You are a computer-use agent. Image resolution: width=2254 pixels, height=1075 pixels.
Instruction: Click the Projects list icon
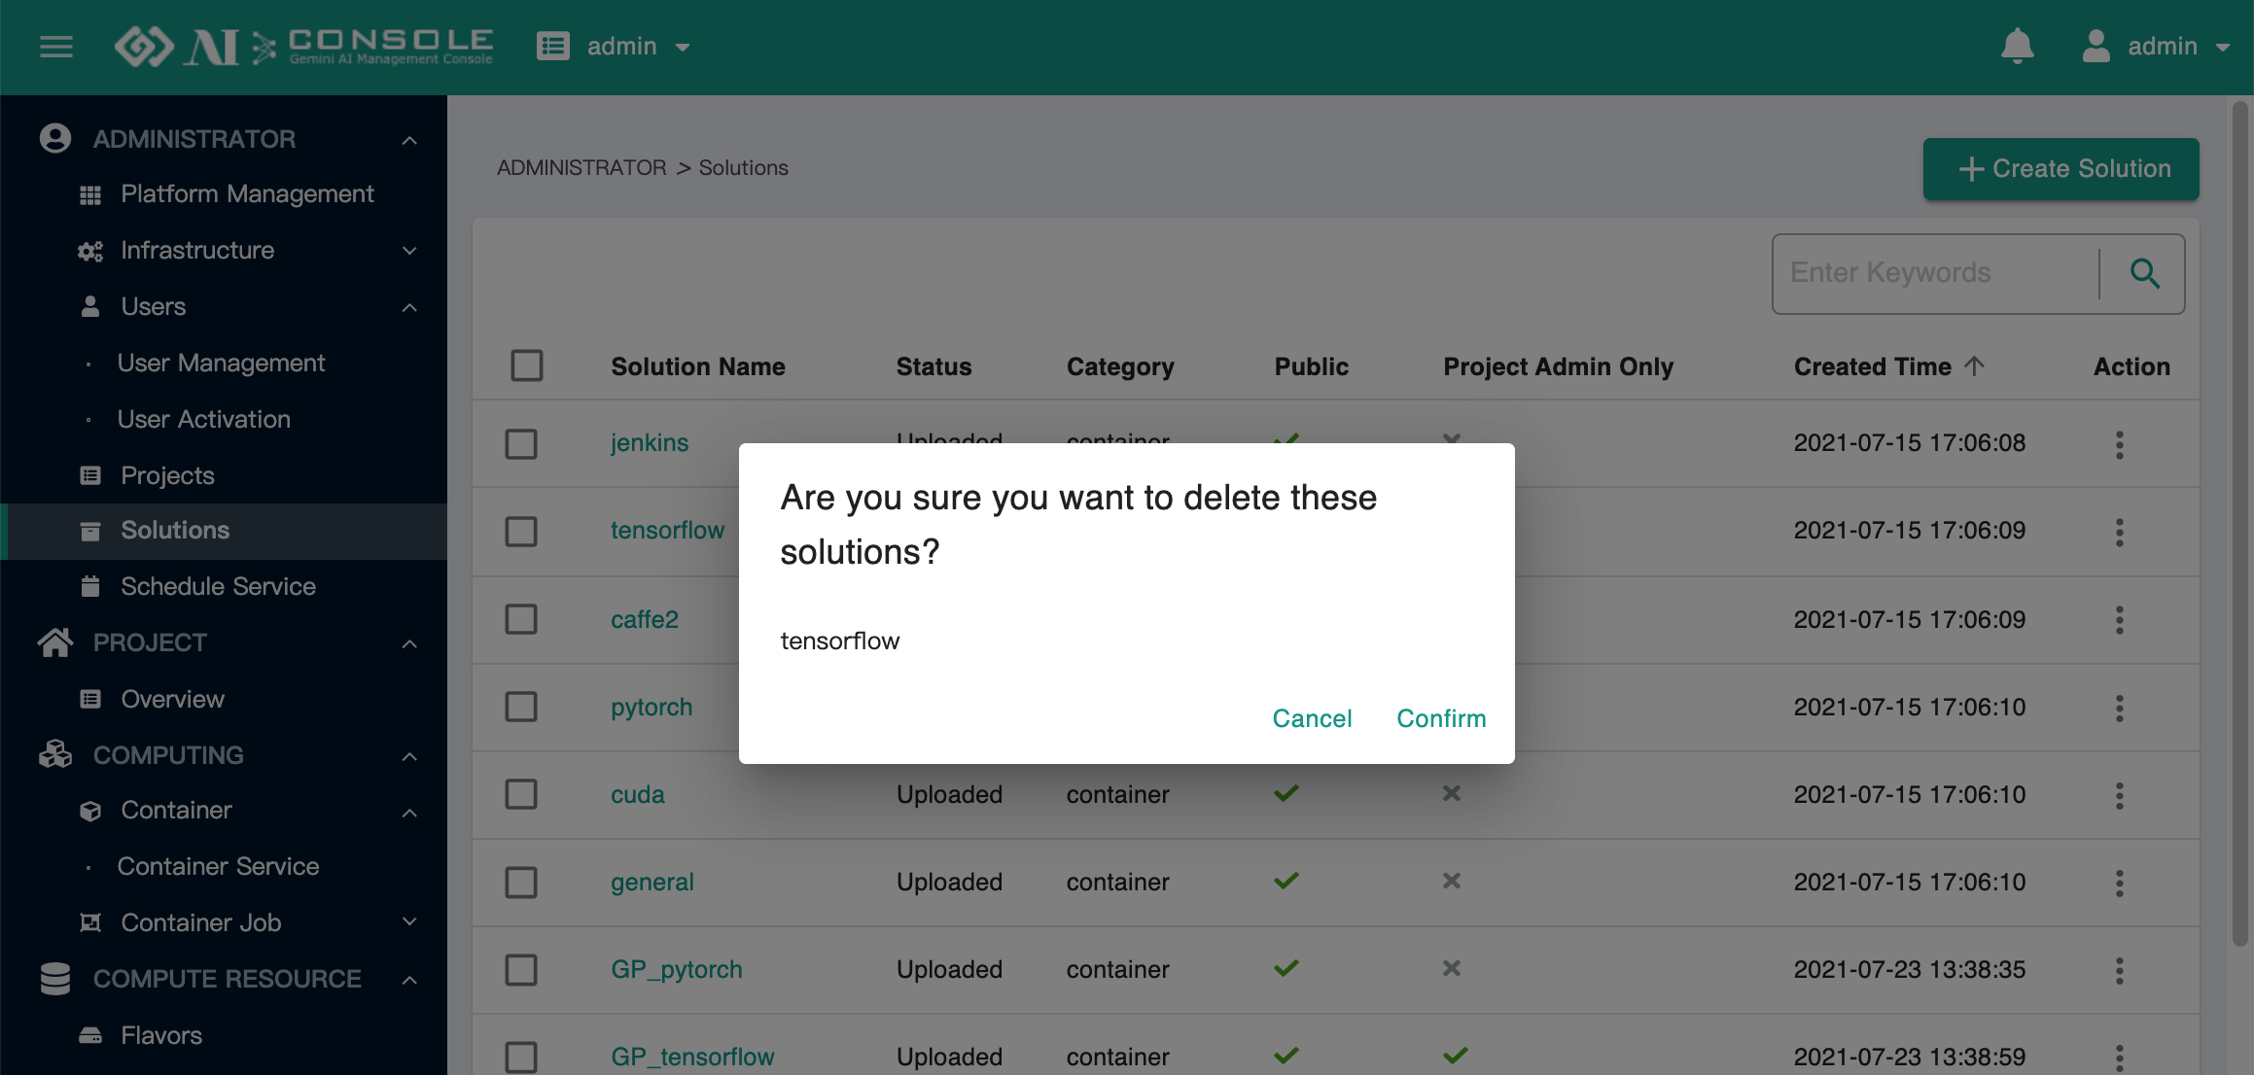coord(90,475)
